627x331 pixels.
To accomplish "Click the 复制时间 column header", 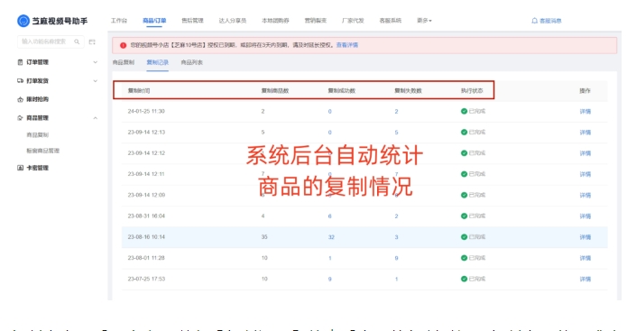I will 139,91.
